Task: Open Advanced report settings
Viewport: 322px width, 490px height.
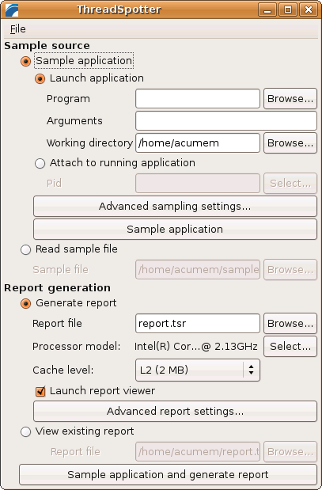Action: point(175,412)
